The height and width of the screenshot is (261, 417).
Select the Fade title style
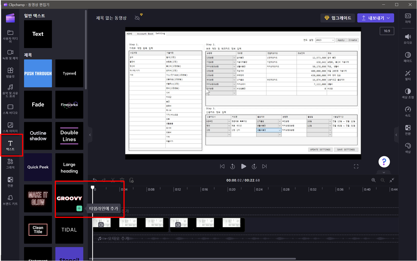click(38, 105)
